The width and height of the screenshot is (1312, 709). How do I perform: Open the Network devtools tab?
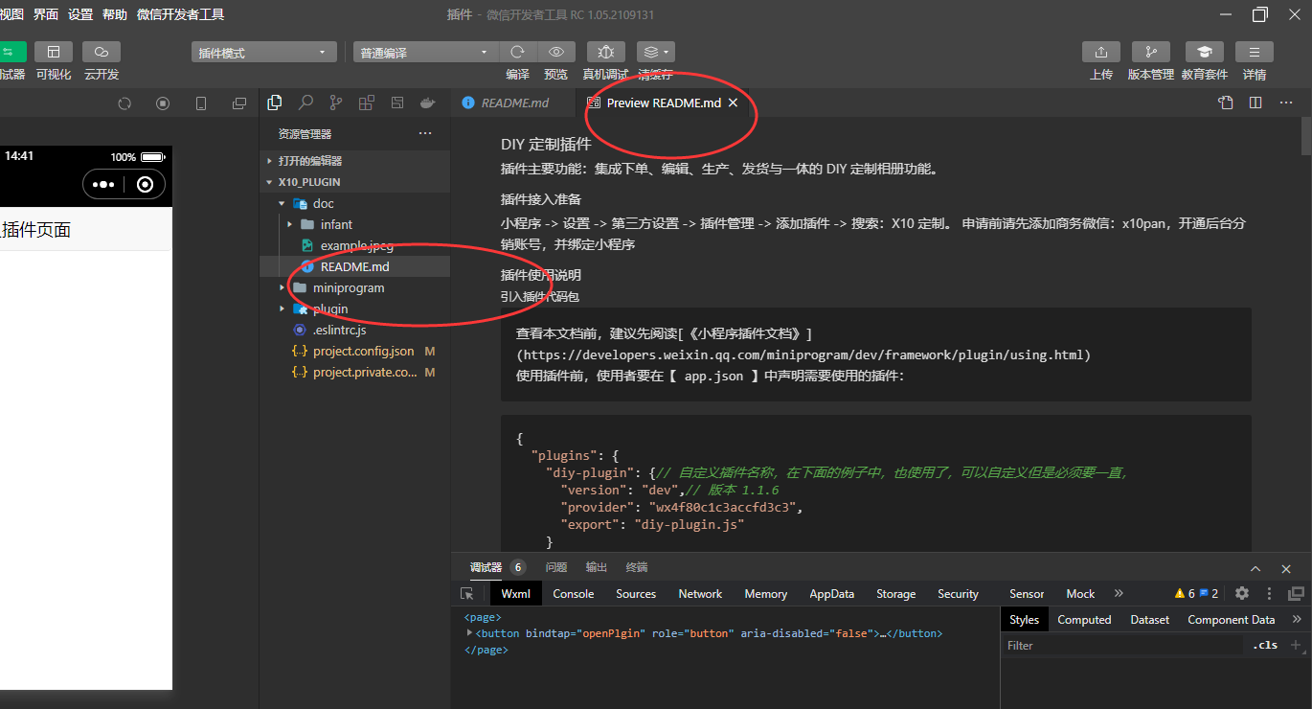click(700, 594)
